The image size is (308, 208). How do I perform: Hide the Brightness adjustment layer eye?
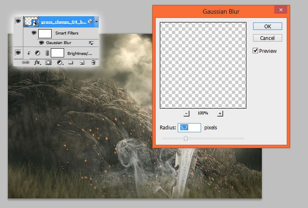pos(18,53)
